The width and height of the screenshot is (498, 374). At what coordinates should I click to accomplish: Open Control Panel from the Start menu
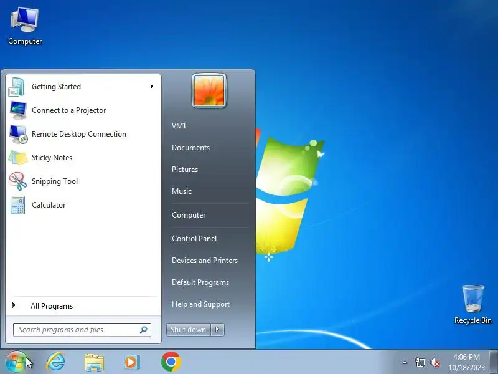point(194,239)
